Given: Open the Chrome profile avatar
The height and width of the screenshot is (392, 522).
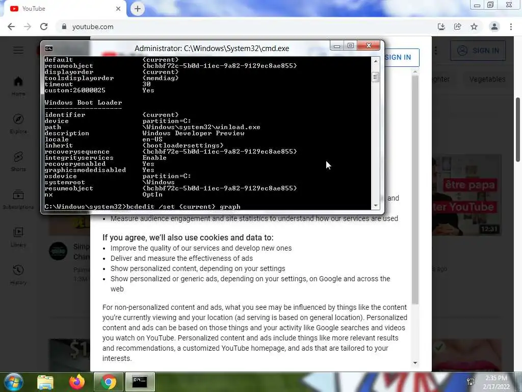Looking at the screenshot, I should (x=494, y=27).
